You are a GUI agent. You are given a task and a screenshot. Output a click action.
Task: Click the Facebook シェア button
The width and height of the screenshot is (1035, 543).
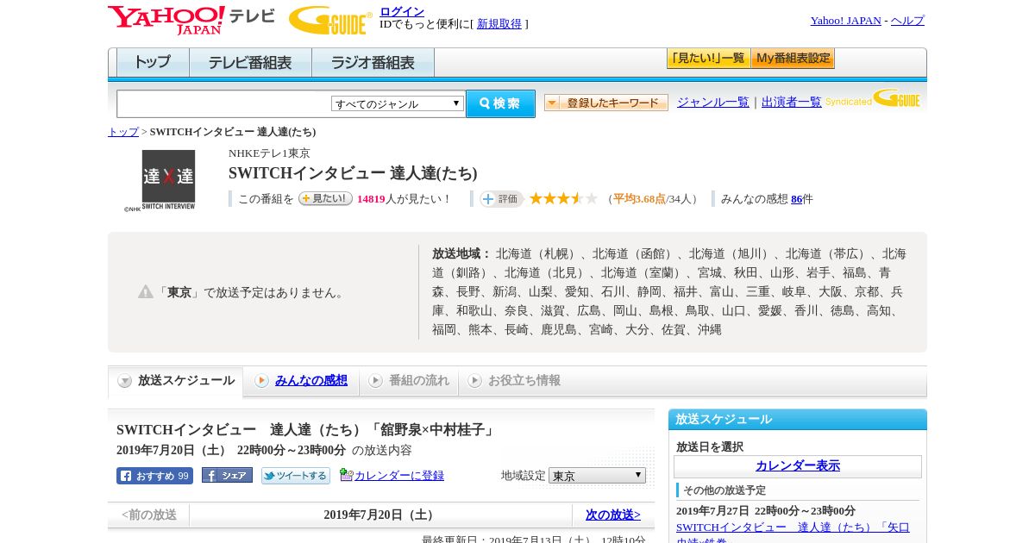227,475
